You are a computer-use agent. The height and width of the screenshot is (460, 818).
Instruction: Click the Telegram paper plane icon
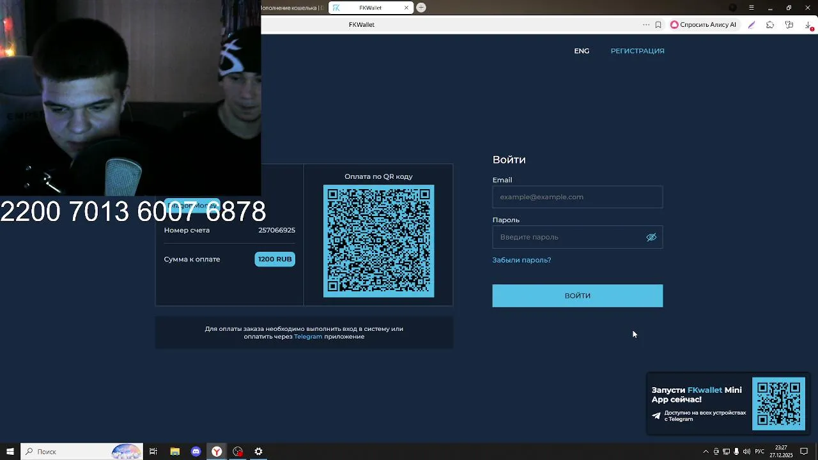pos(656,415)
